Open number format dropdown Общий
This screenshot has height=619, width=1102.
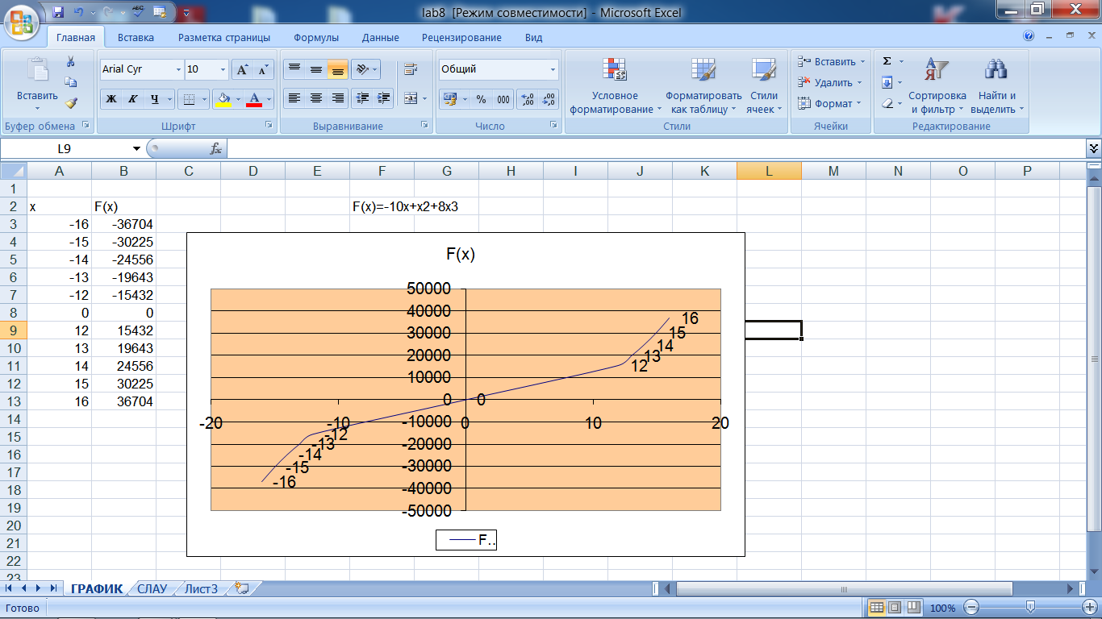[x=553, y=69]
